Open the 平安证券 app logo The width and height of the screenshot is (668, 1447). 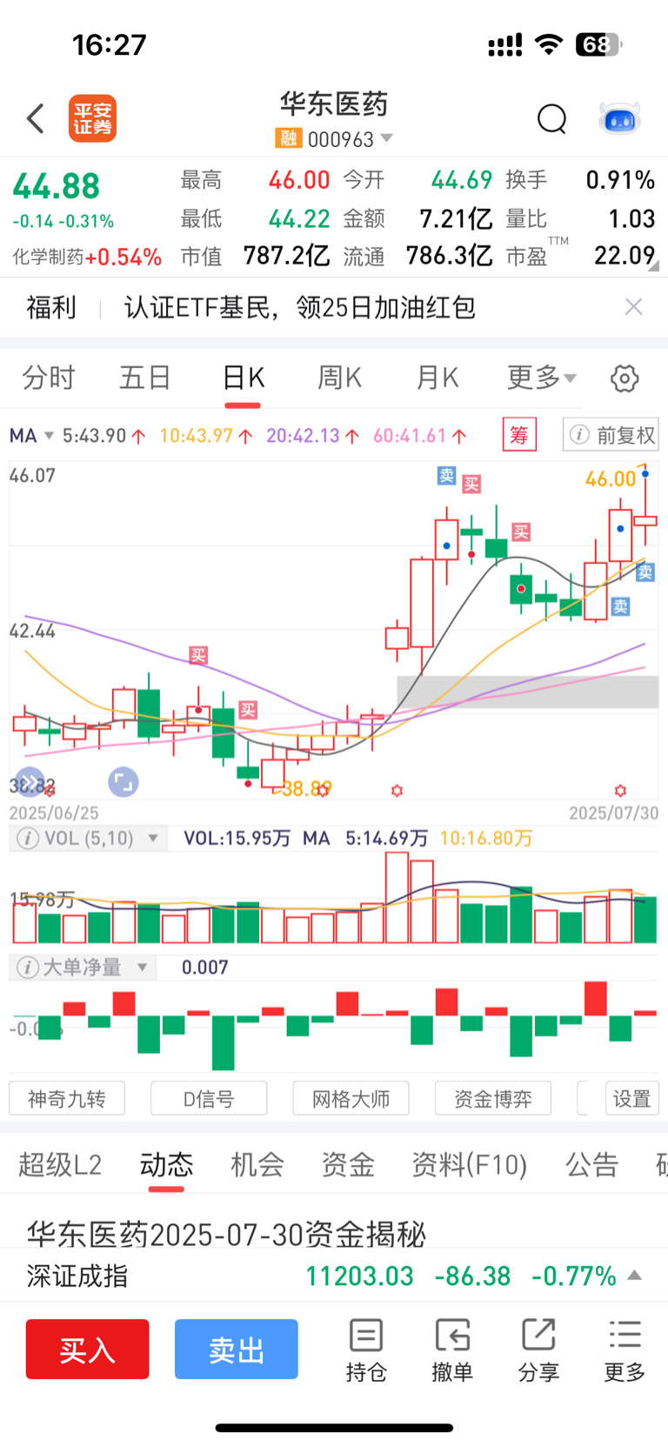pyautogui.click(x=93, y=118)
